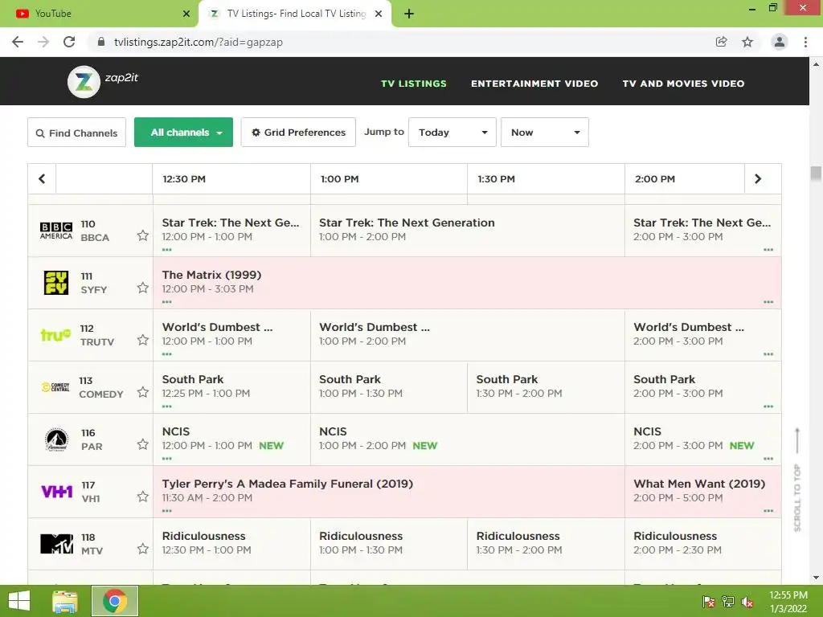823x617 pixels.
Task: Open the Now time dropdown
Action: click(545, 133)
